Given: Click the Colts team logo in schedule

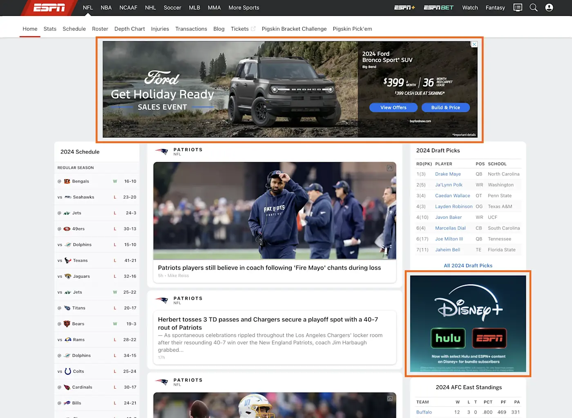Looking at the screenshot, I should point(68,371).
